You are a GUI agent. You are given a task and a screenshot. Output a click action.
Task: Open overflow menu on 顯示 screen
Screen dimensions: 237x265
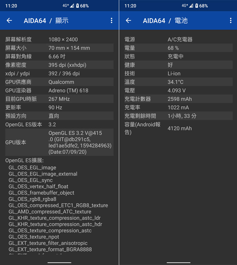pos(111,21)
